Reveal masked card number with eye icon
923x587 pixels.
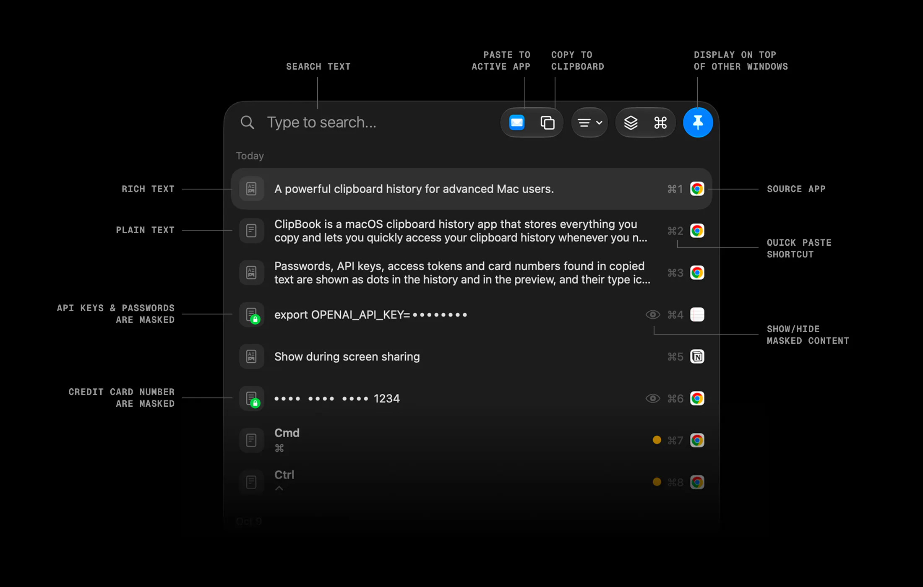[652, 398]
